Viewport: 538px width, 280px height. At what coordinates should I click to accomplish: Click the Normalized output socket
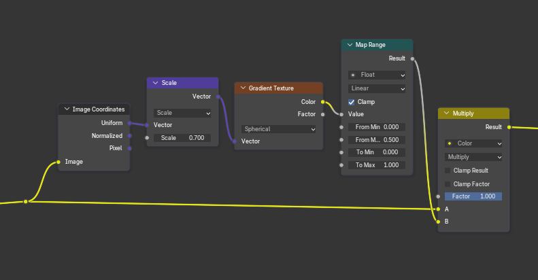tap(129, 136)
